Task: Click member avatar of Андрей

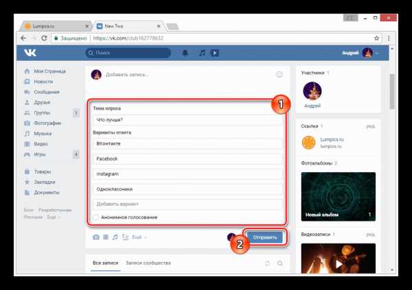Action: pyautogui.click(x=312, y=91)
